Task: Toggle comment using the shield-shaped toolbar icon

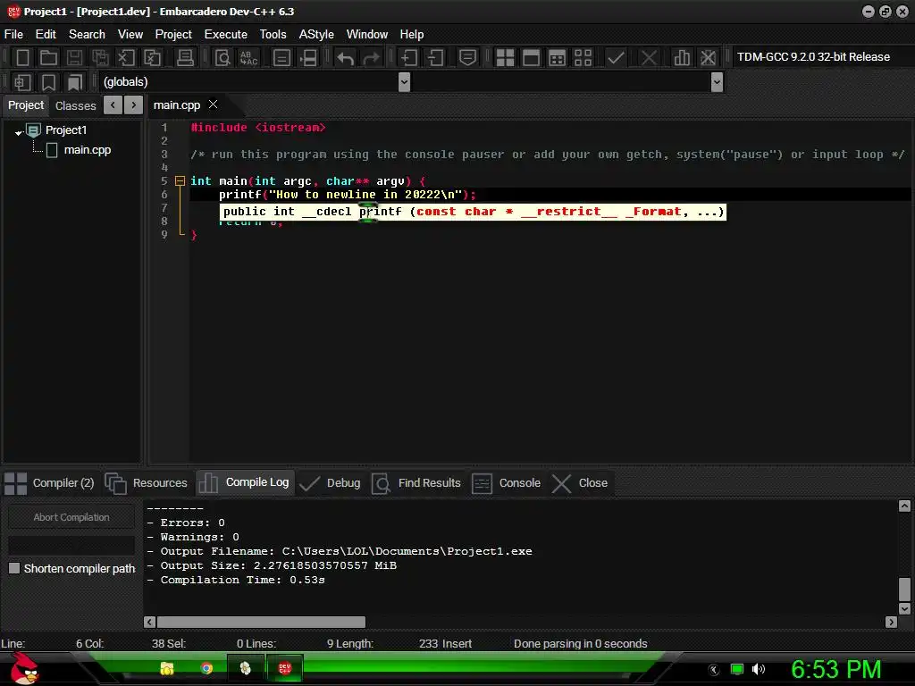Action: tap(467, 58)
